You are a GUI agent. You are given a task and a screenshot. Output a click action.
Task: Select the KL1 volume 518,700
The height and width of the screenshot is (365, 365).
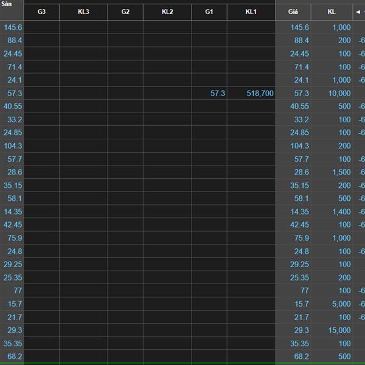click(x=260, y=93)
